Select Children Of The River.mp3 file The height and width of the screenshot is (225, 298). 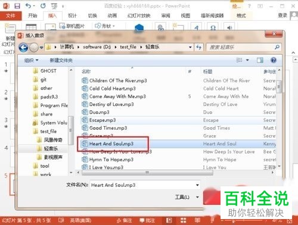point(114,80)
